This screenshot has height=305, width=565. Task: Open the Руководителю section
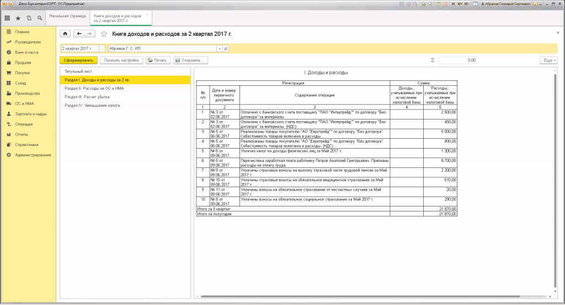click(x=28, y=42)
